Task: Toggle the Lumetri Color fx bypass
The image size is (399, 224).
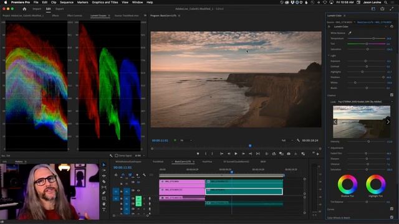Action: point(329,26)
